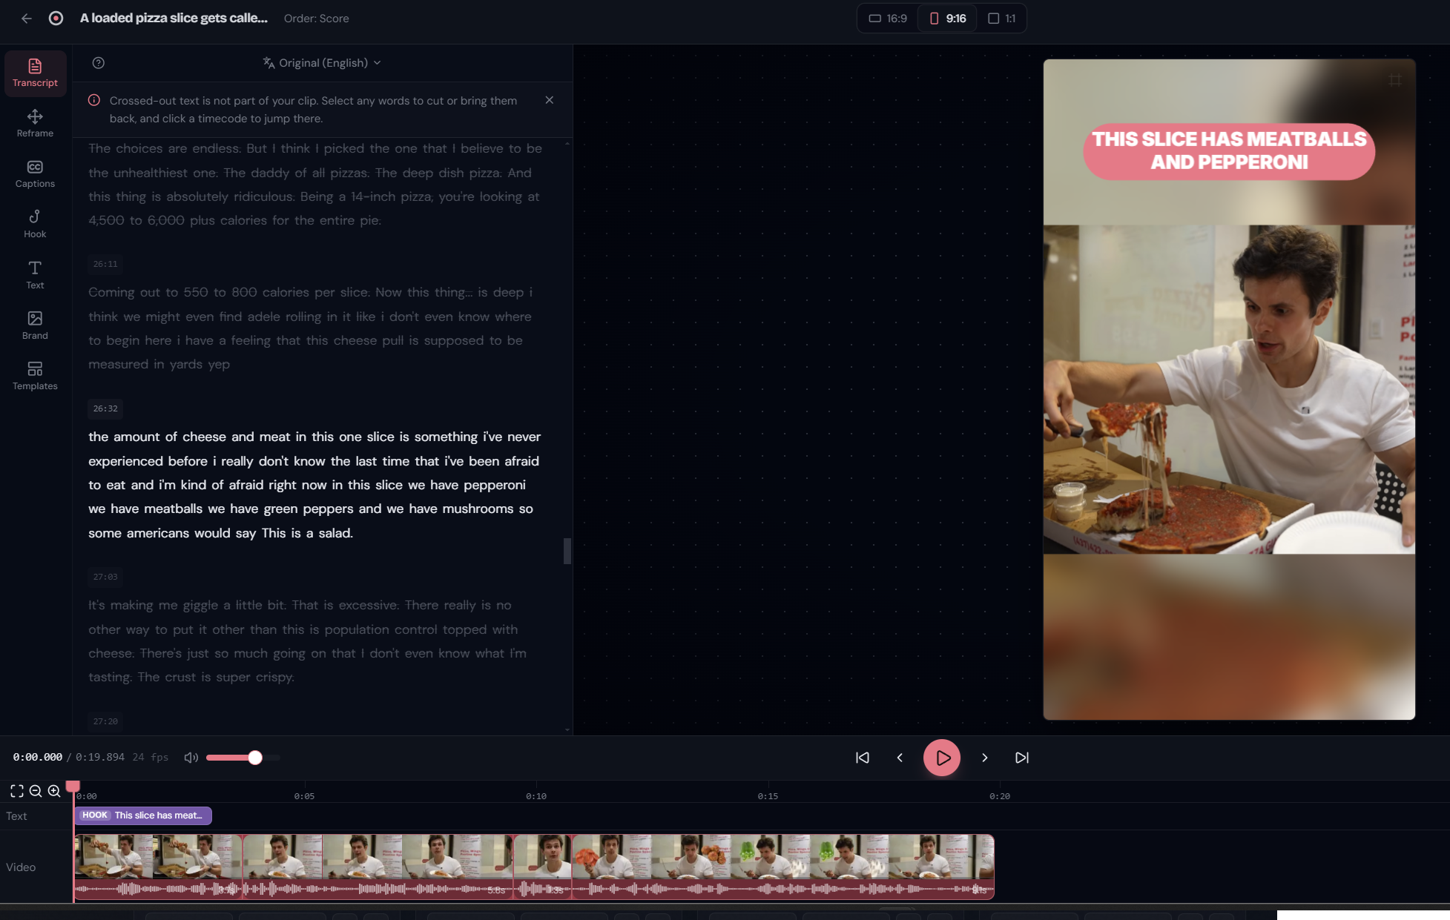
Task: Open the Brand panel
Action: click(35, 325)
